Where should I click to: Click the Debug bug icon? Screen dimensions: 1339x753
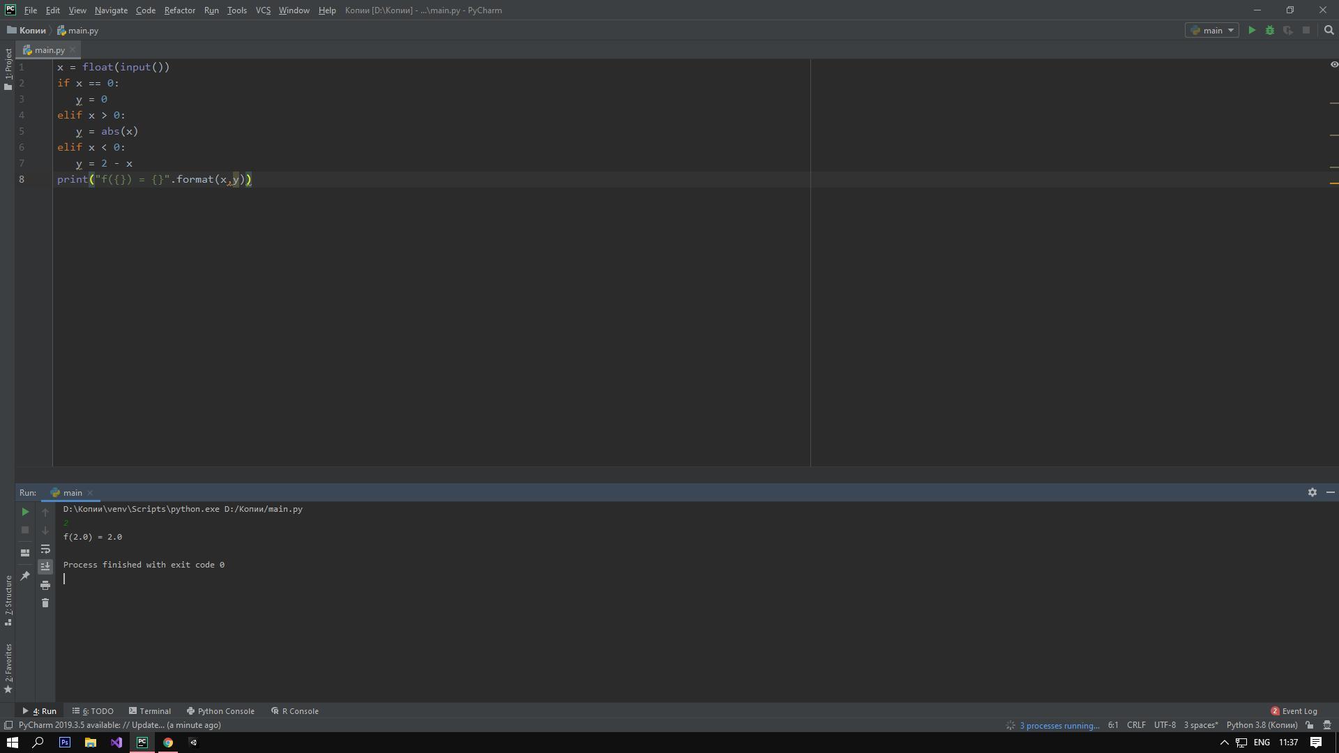pos(1270,31)
